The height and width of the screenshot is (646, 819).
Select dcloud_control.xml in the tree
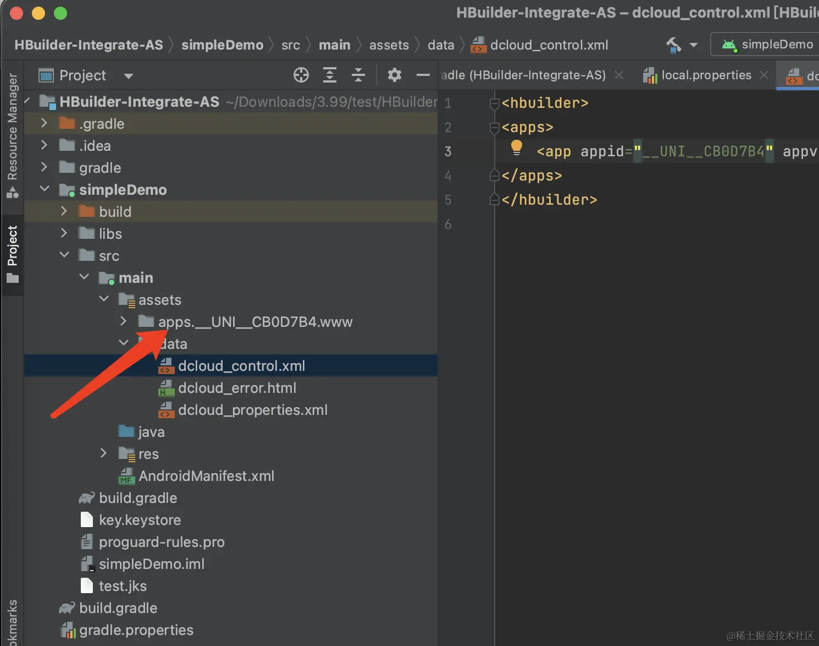tap(231, 366)
